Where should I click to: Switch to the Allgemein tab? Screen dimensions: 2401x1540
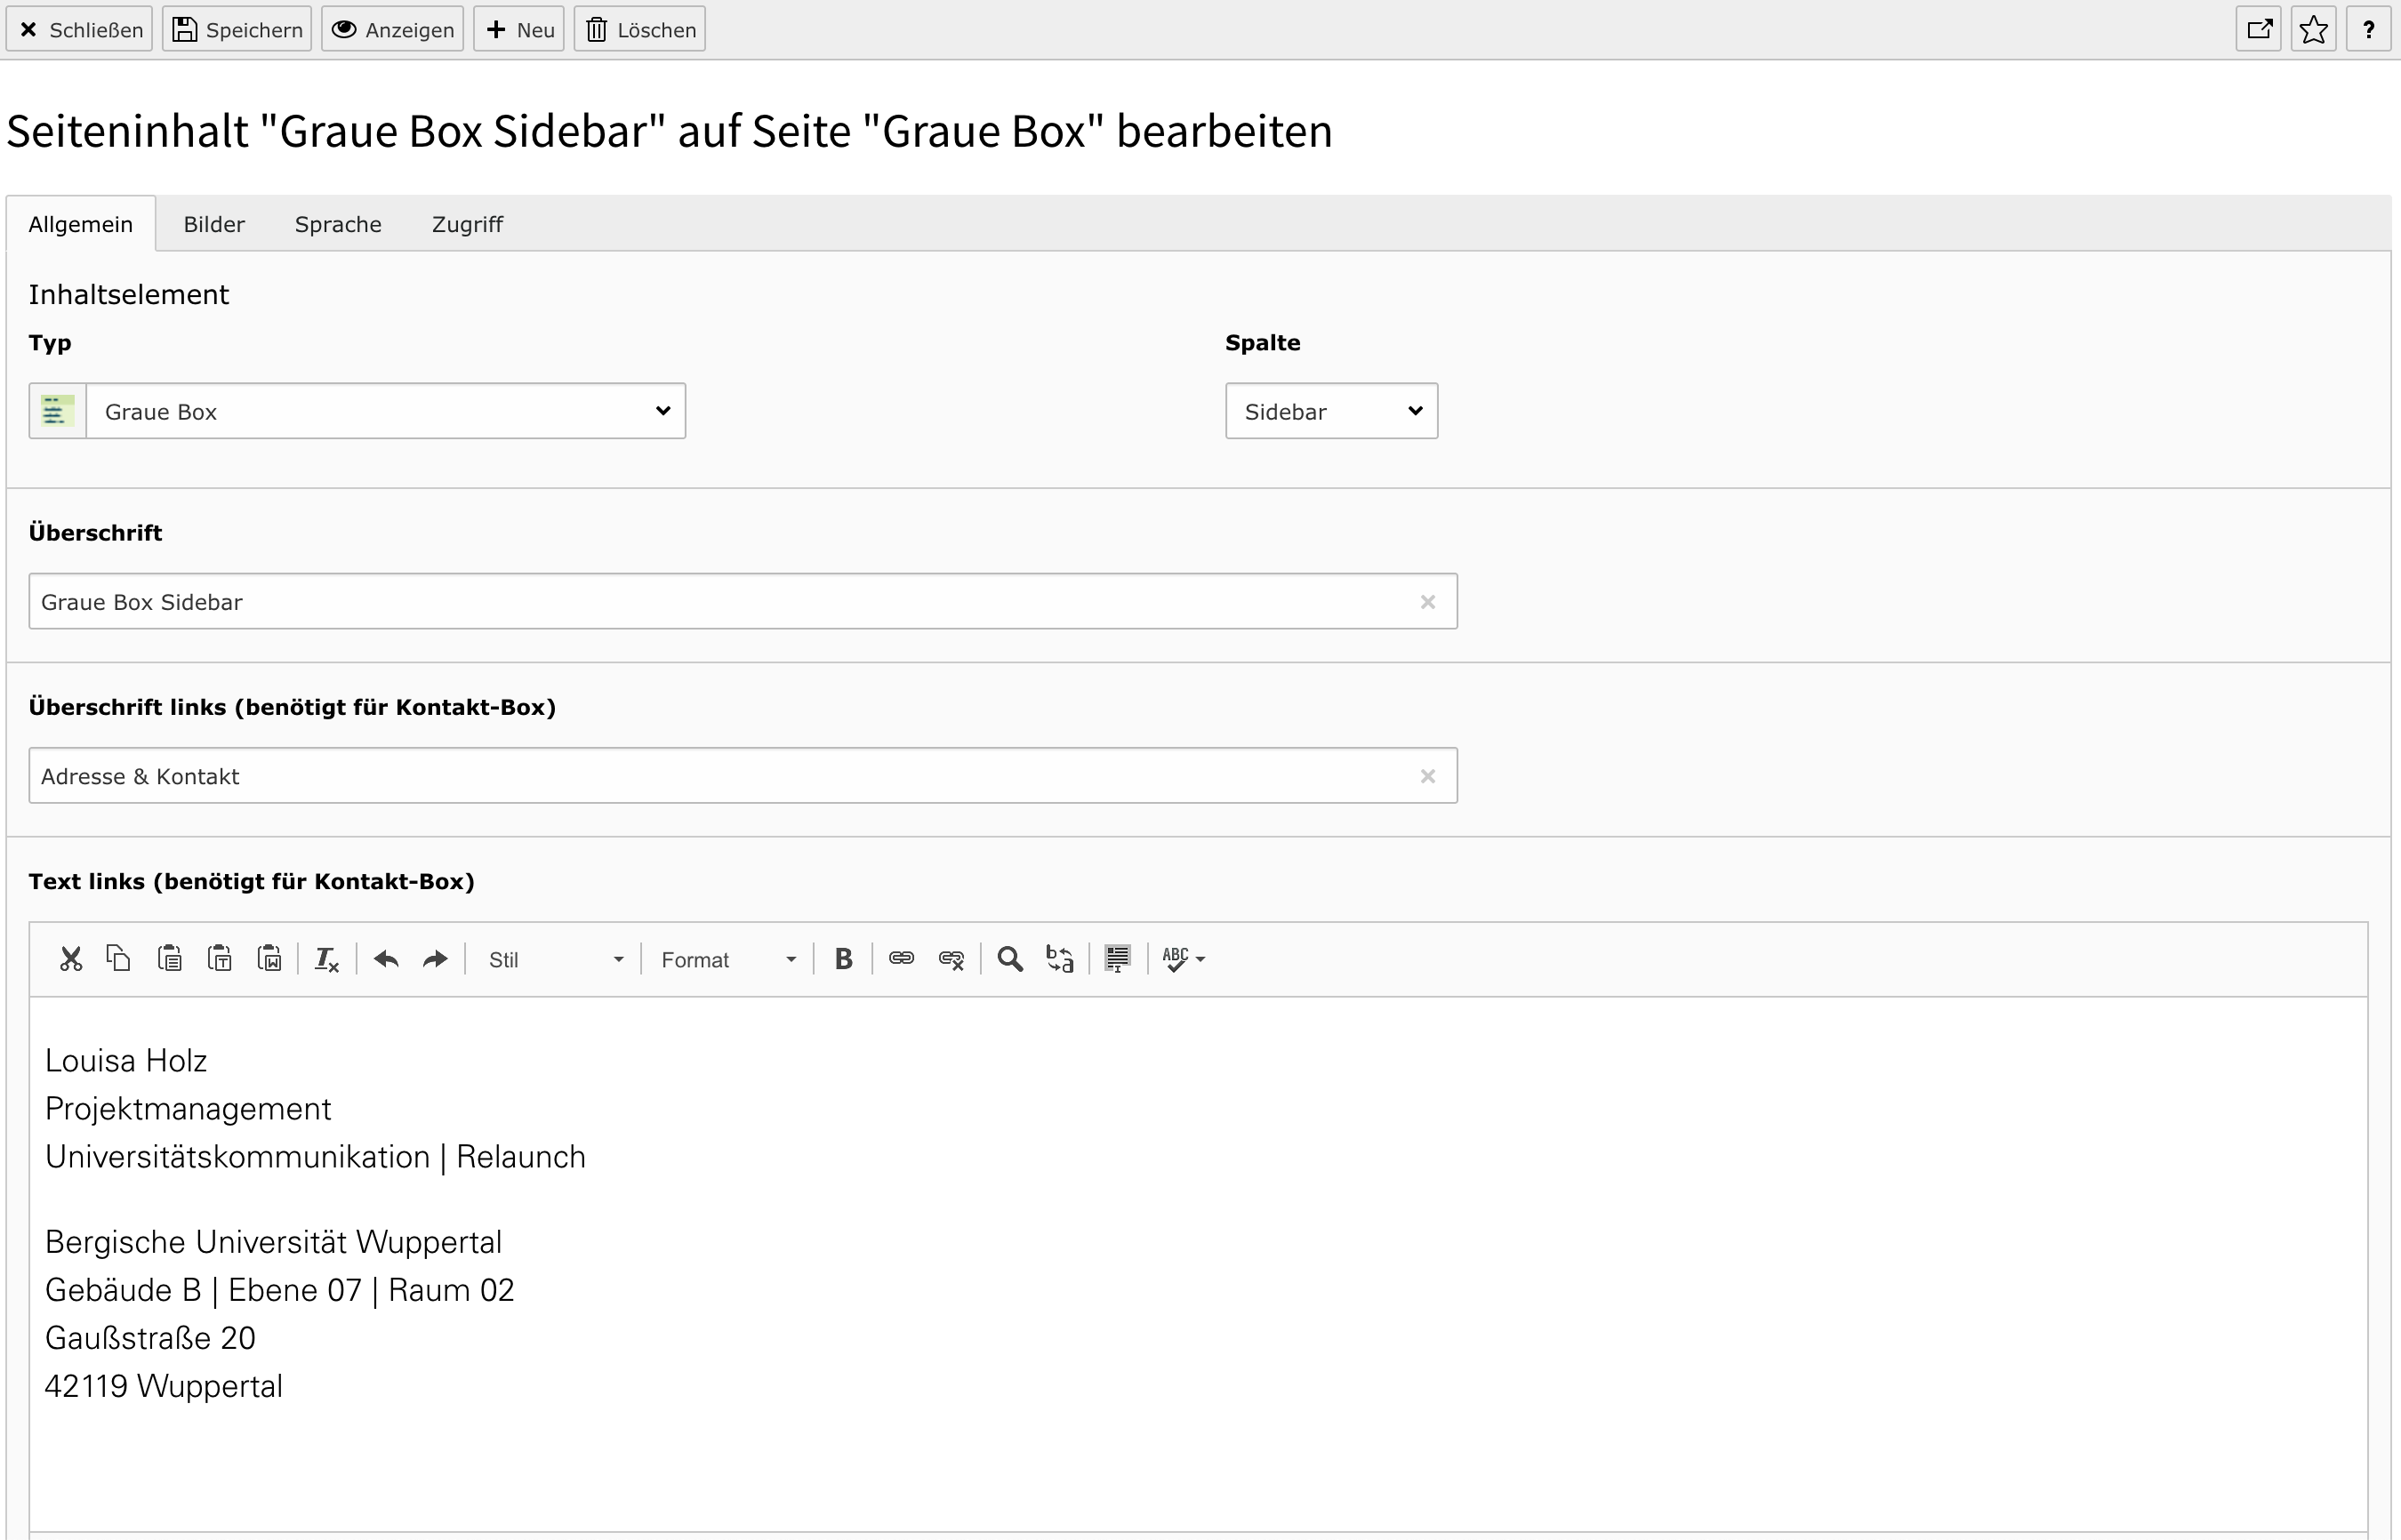pos(81,224)
